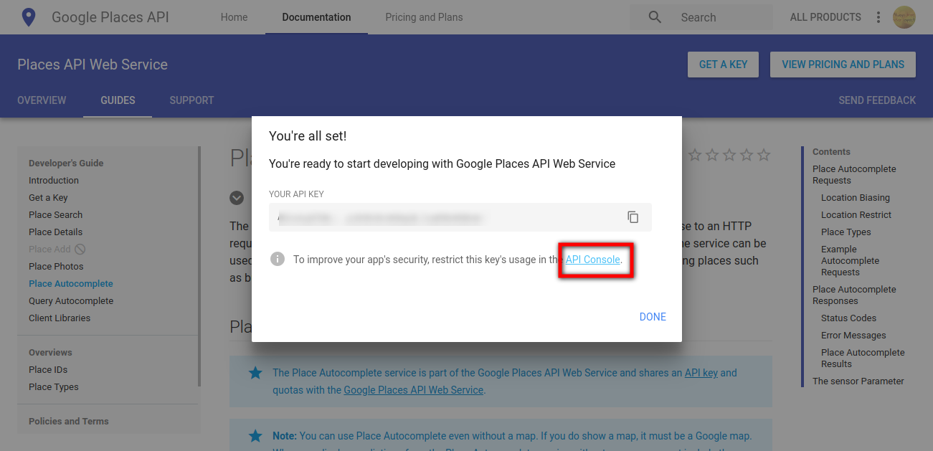Open Client Libraries in the sidebar
This screenshot has width=933, height=451.
(60, 318)
